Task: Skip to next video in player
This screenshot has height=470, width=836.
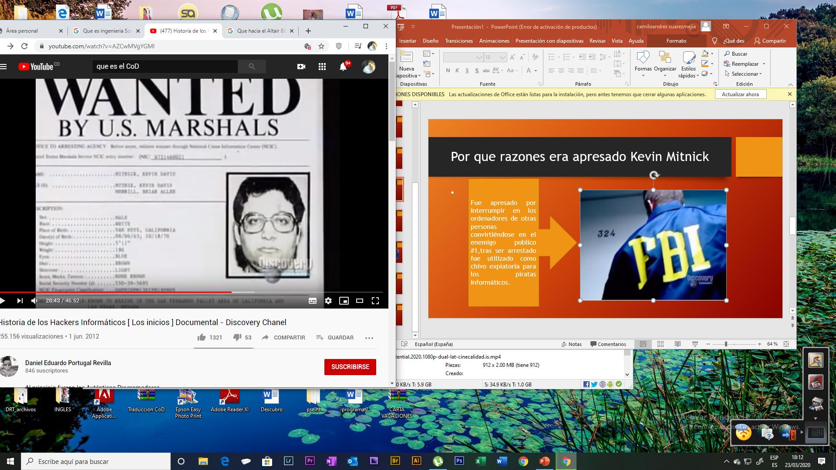Action: click(20, 301)
